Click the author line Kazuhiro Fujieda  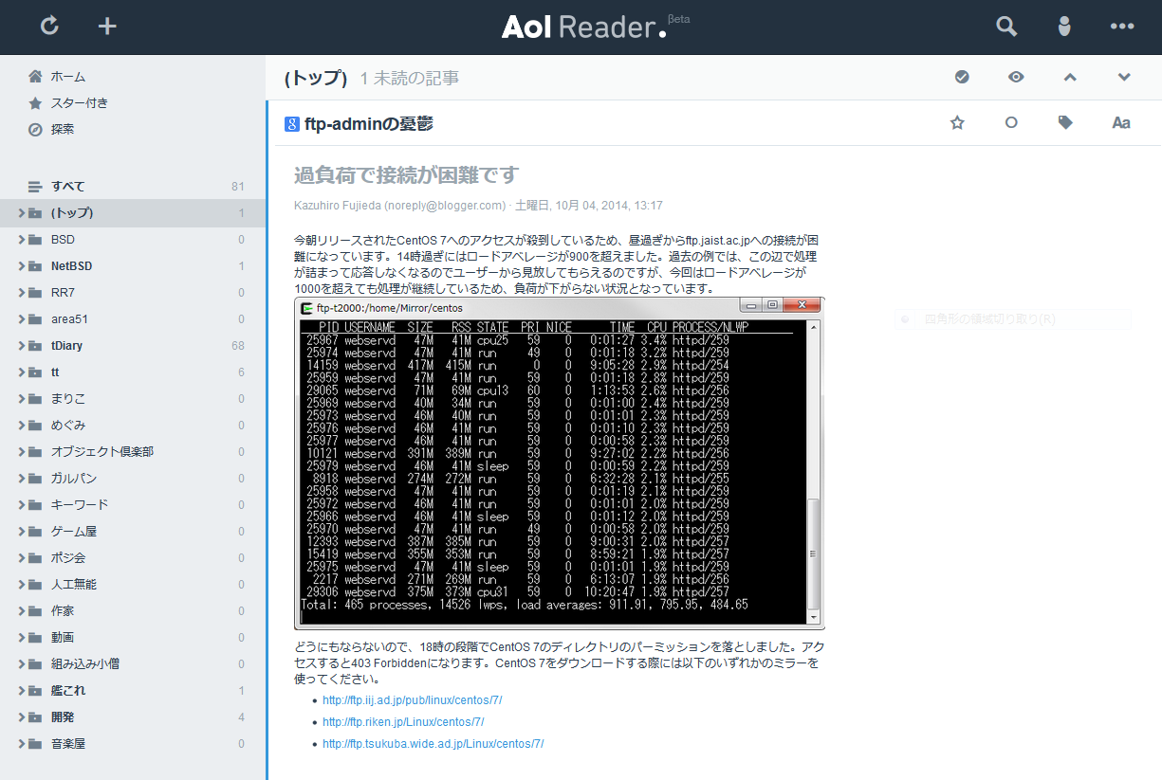pos(478,205)
